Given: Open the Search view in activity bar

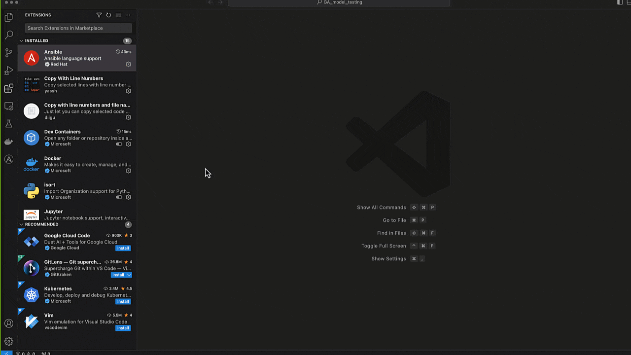Looking at the screenshot, I should pyautogui.click(x=8, y=35).
